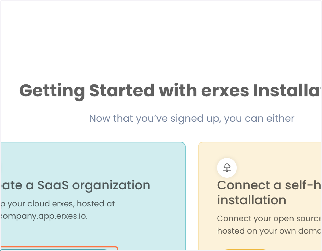322x251 pixels.
Task: Click the word installation in the yellow card heading
Action: [x=252, y=200]
